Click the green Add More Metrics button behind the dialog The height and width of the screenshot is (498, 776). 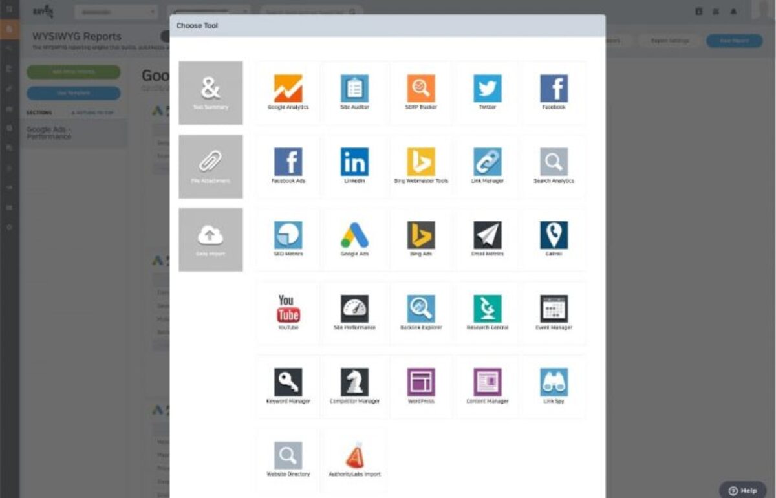[74, 72]
